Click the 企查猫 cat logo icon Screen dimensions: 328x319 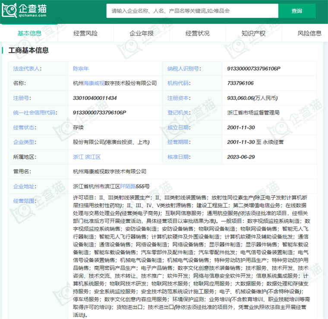(9, 10)
